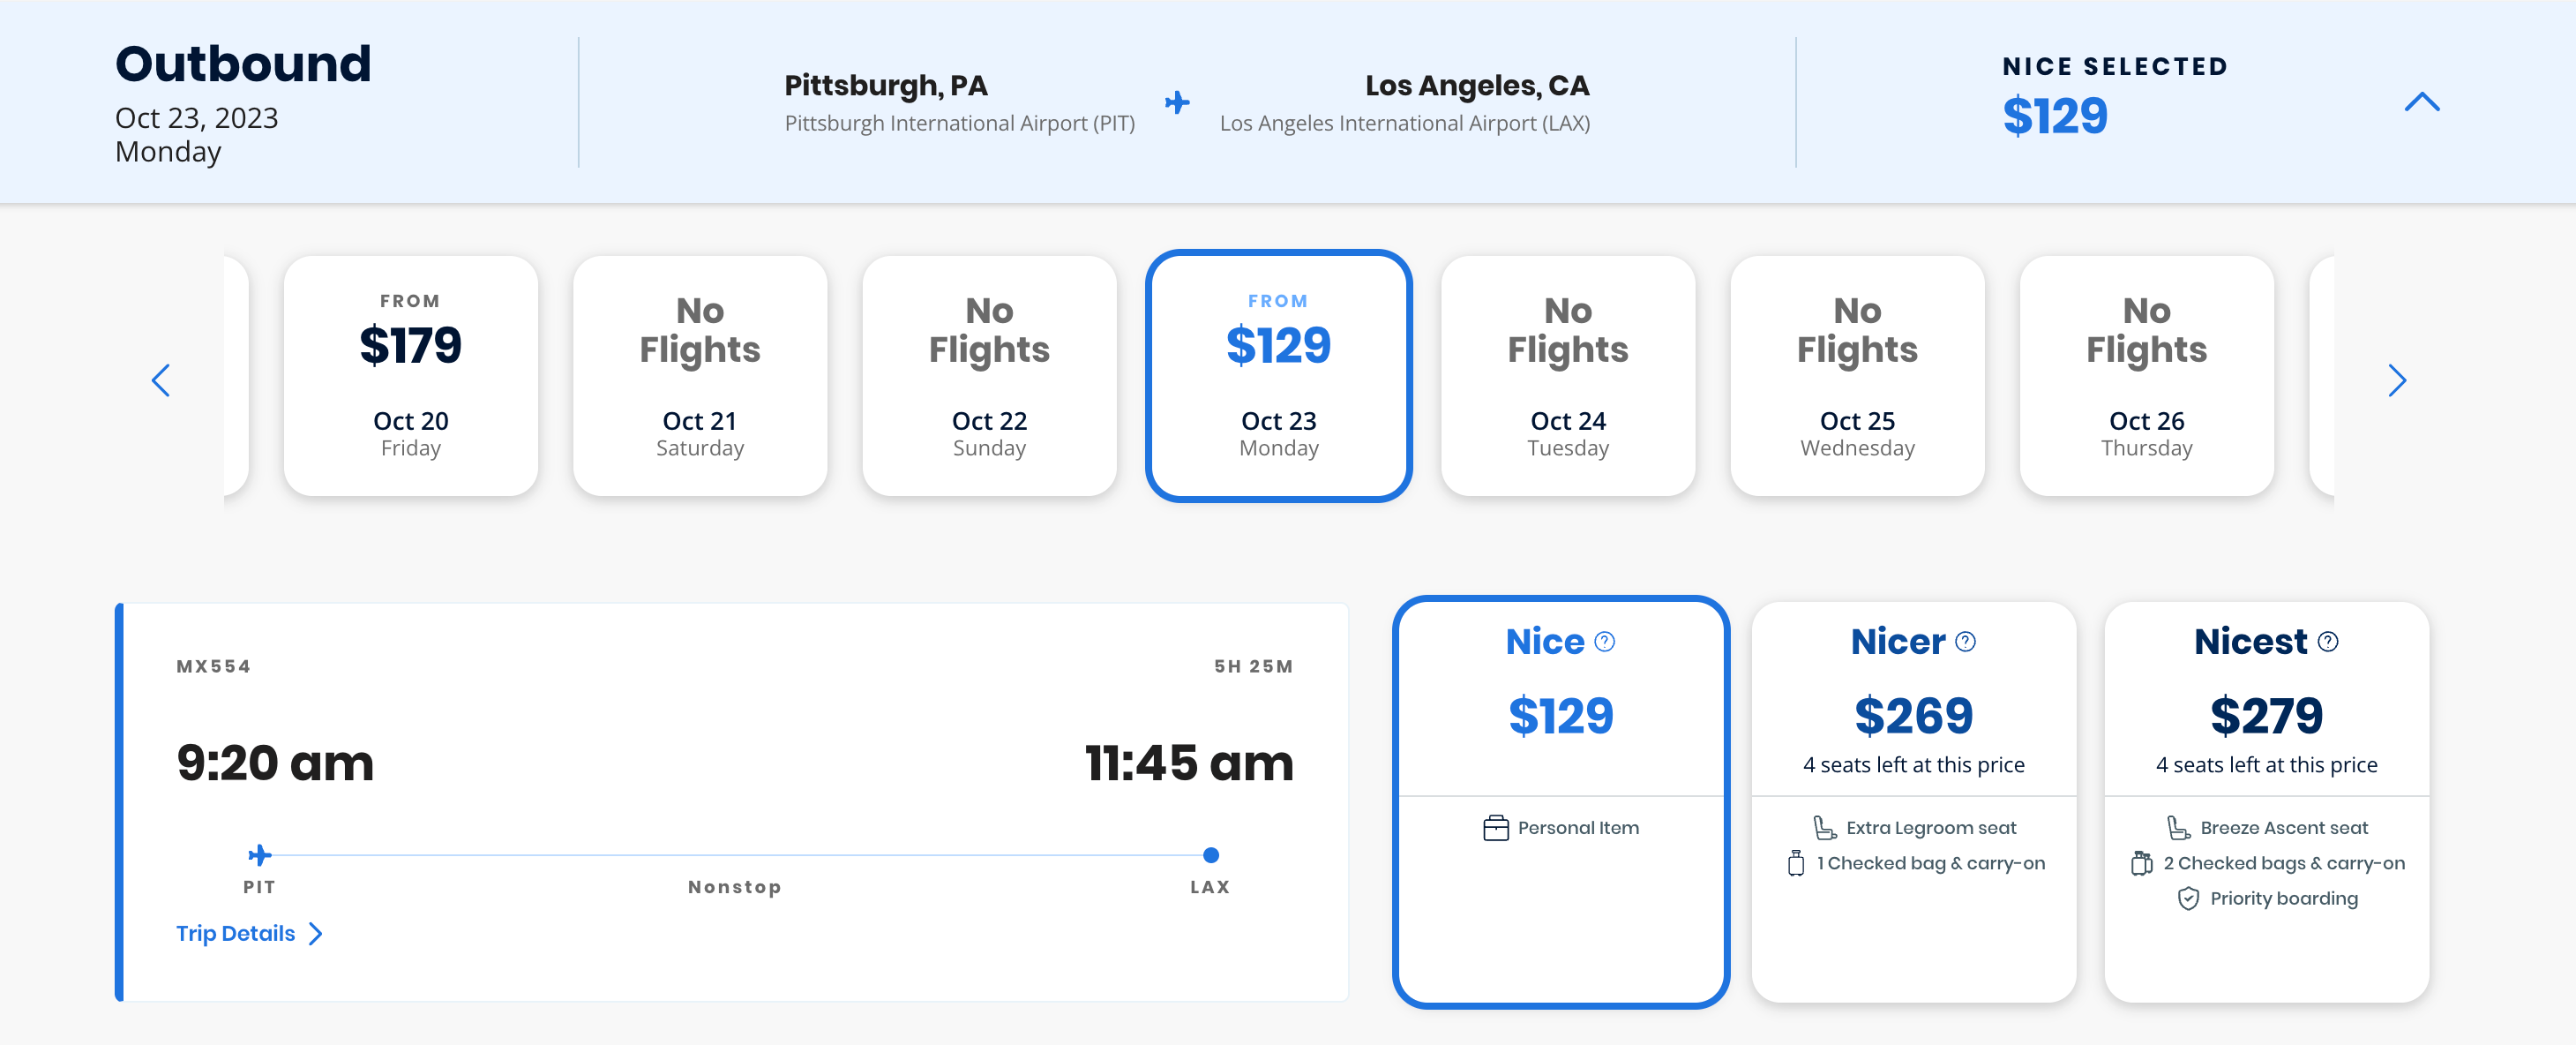Click the airplane icon between the city names
The height and width of the screenshot is (1045, 2576).
[1177, 102]
